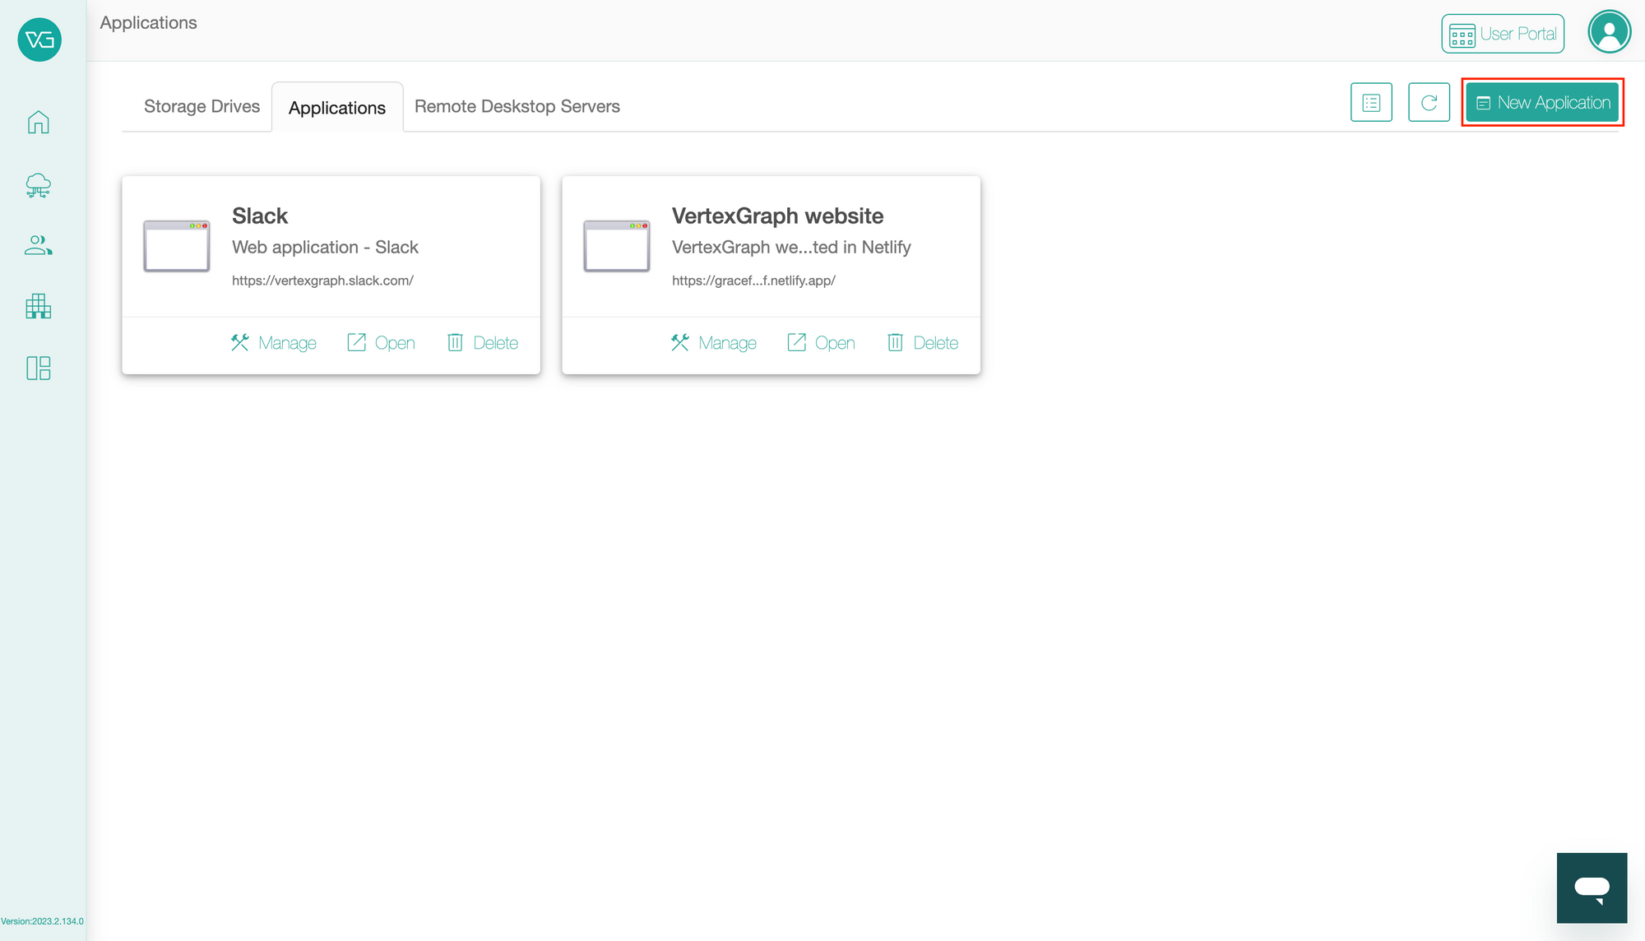
Task: Delete the VertexGraph website application
Action: 923,343
